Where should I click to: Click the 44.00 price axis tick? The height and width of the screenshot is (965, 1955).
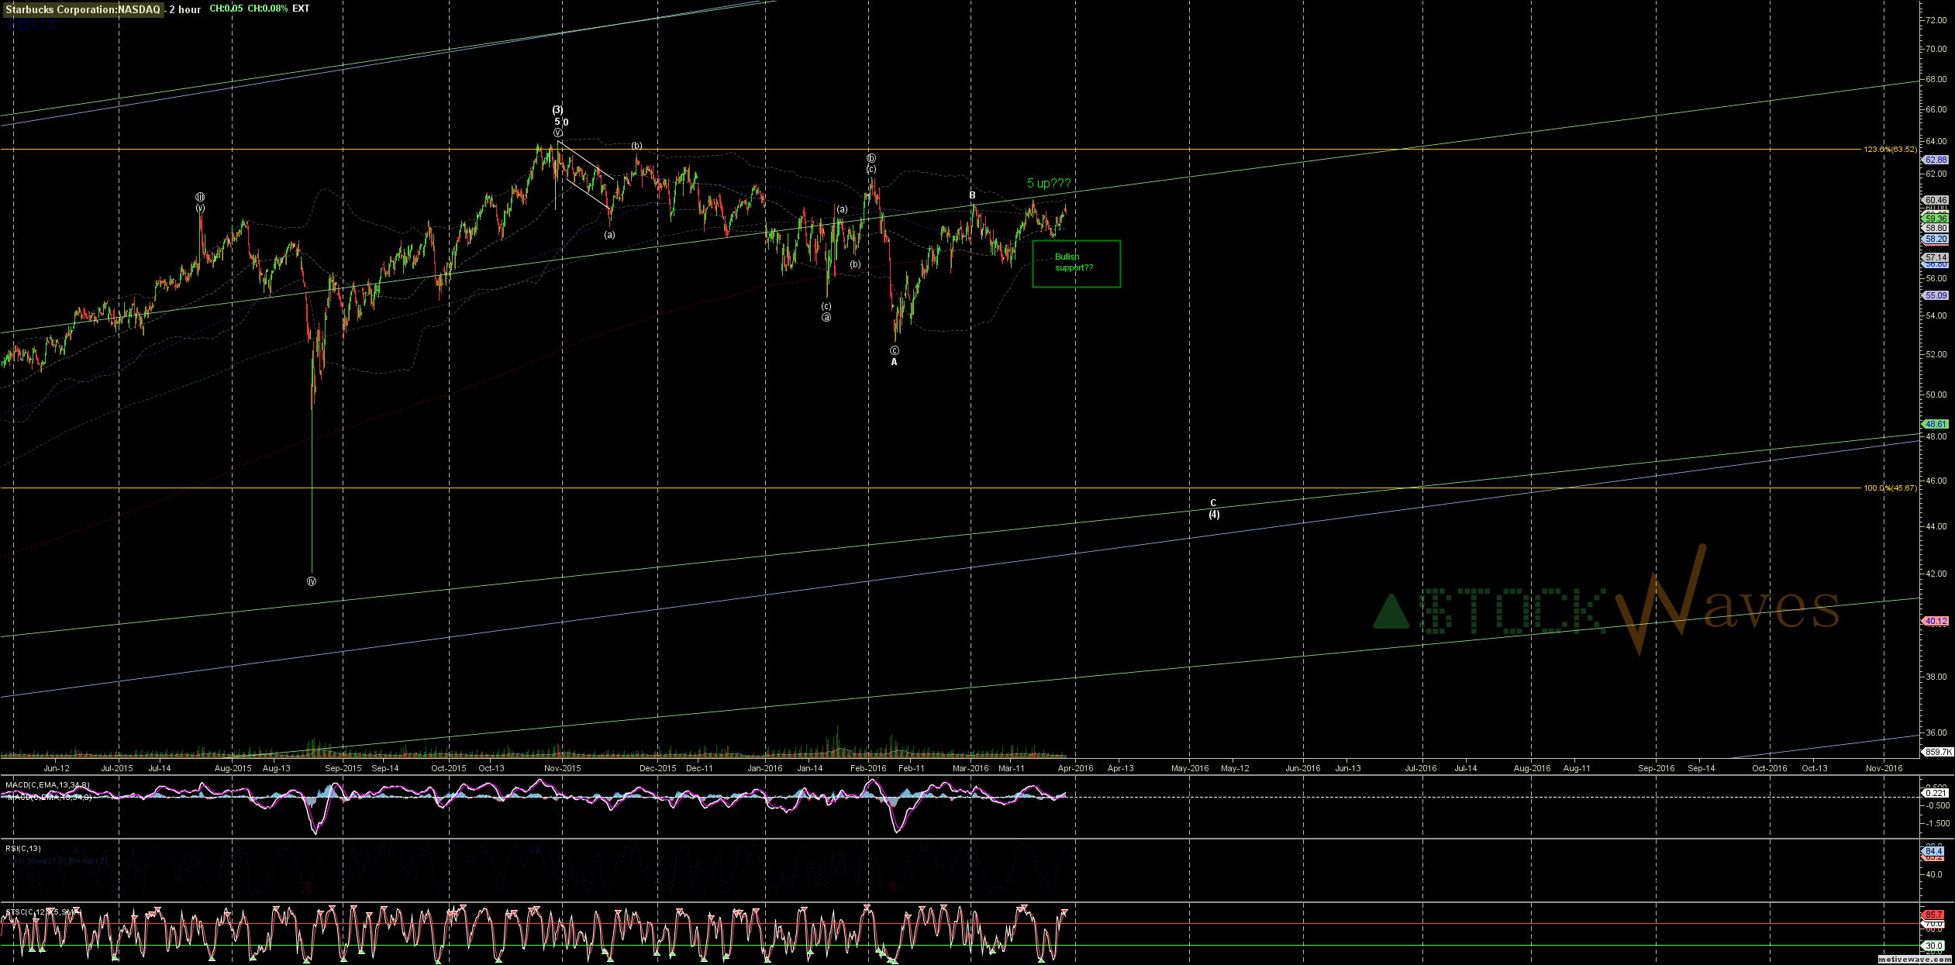pos(1935,526)
